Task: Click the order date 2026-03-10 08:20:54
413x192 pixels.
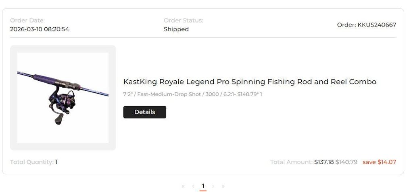Action: (40, 29)
